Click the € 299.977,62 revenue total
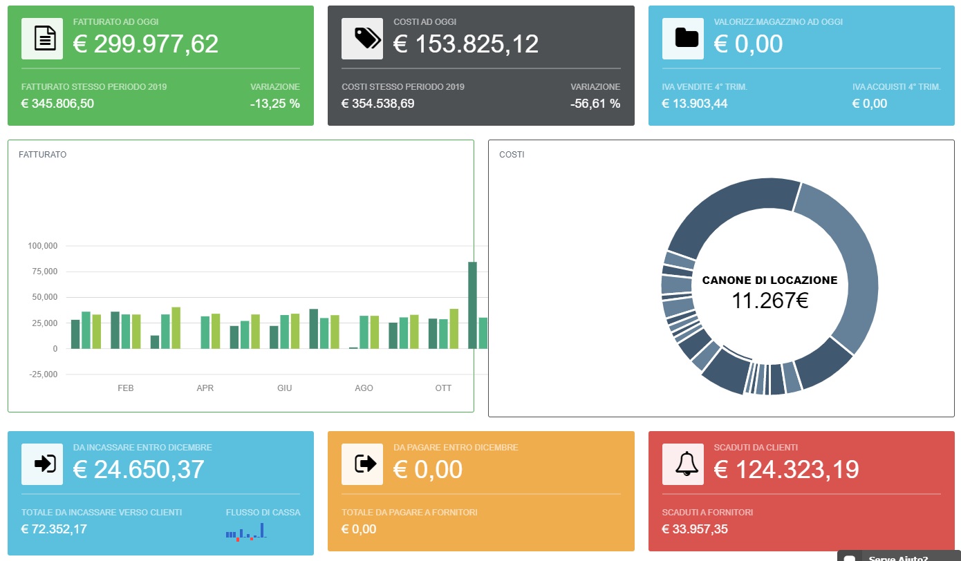Viewport: 961px width, 561px height. pyautogui.click(x=146, y=44)
